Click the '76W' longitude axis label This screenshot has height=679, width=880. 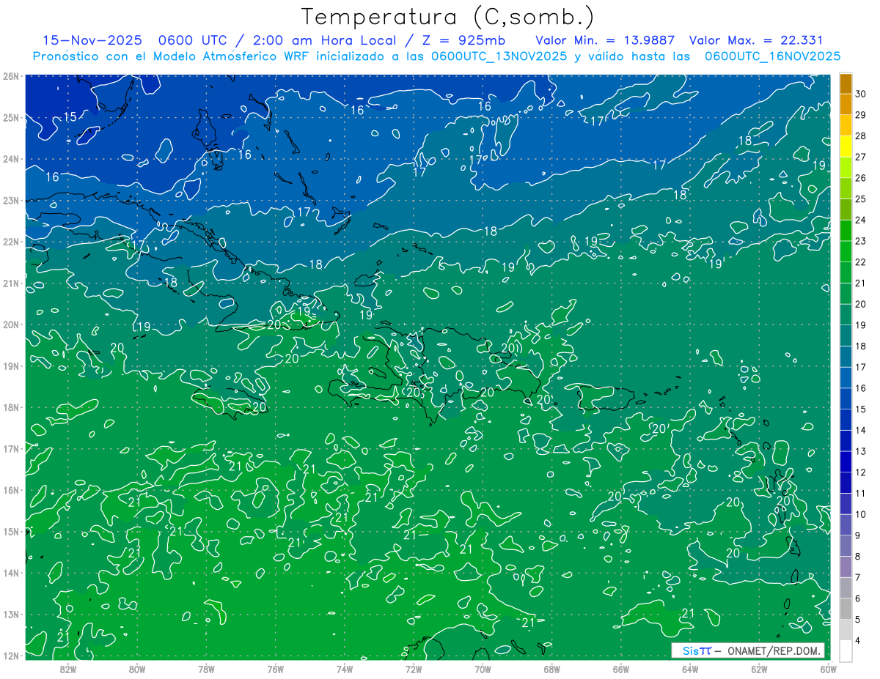click(x=276, y=669)
